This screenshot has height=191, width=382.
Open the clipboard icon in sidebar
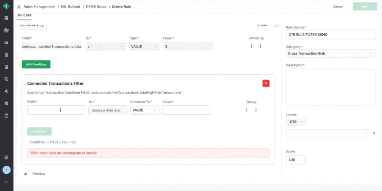coord(6,115)
